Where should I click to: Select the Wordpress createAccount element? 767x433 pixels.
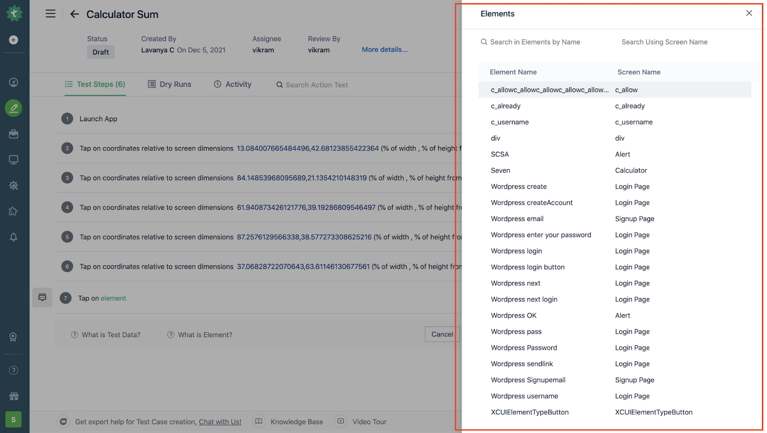[x=615, y=203]
